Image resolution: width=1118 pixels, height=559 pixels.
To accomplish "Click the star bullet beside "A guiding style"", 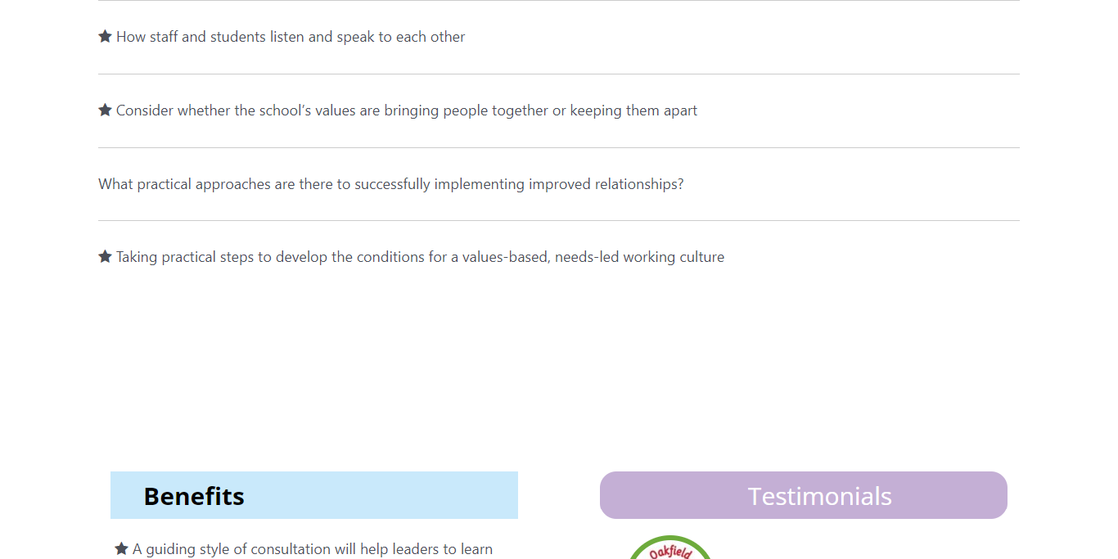I will point(121,549).
